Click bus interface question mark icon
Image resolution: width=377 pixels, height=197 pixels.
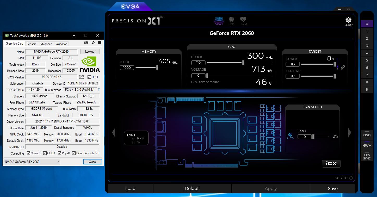coord(99,90)
